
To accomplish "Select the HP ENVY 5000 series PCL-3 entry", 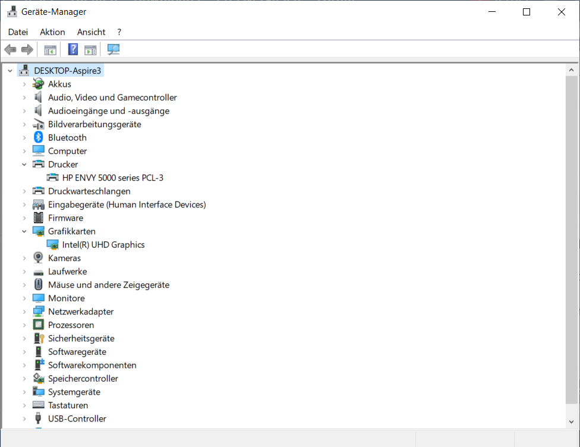I will (113, 178).
